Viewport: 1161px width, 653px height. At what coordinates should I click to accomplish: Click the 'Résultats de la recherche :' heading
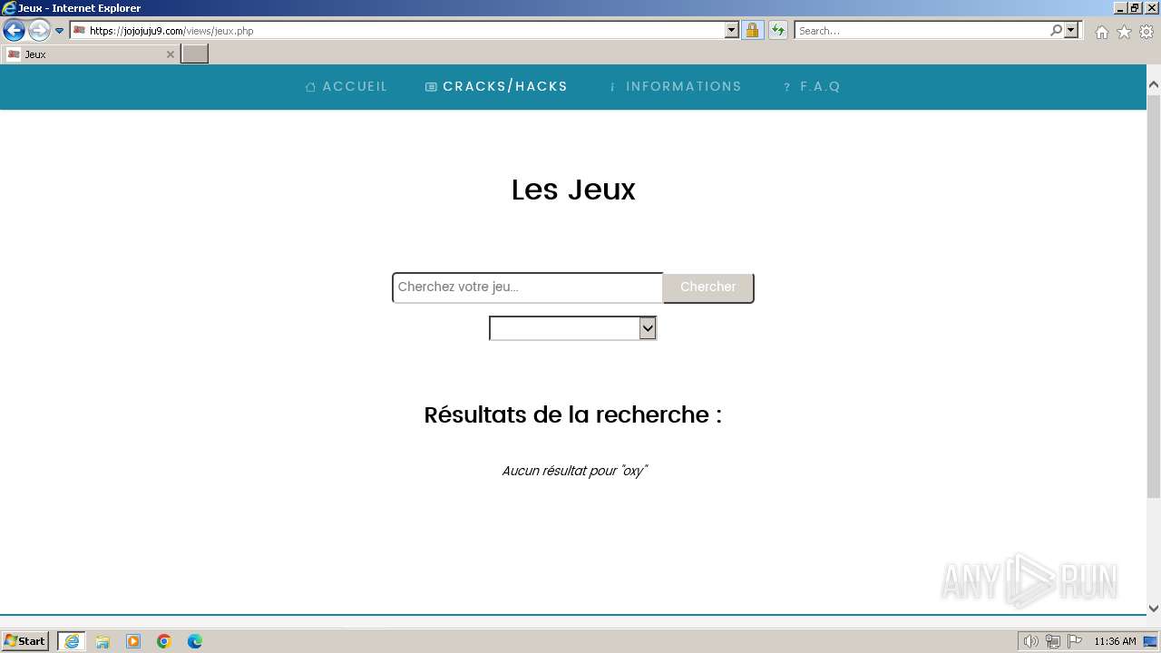click(x=573, y=414)
